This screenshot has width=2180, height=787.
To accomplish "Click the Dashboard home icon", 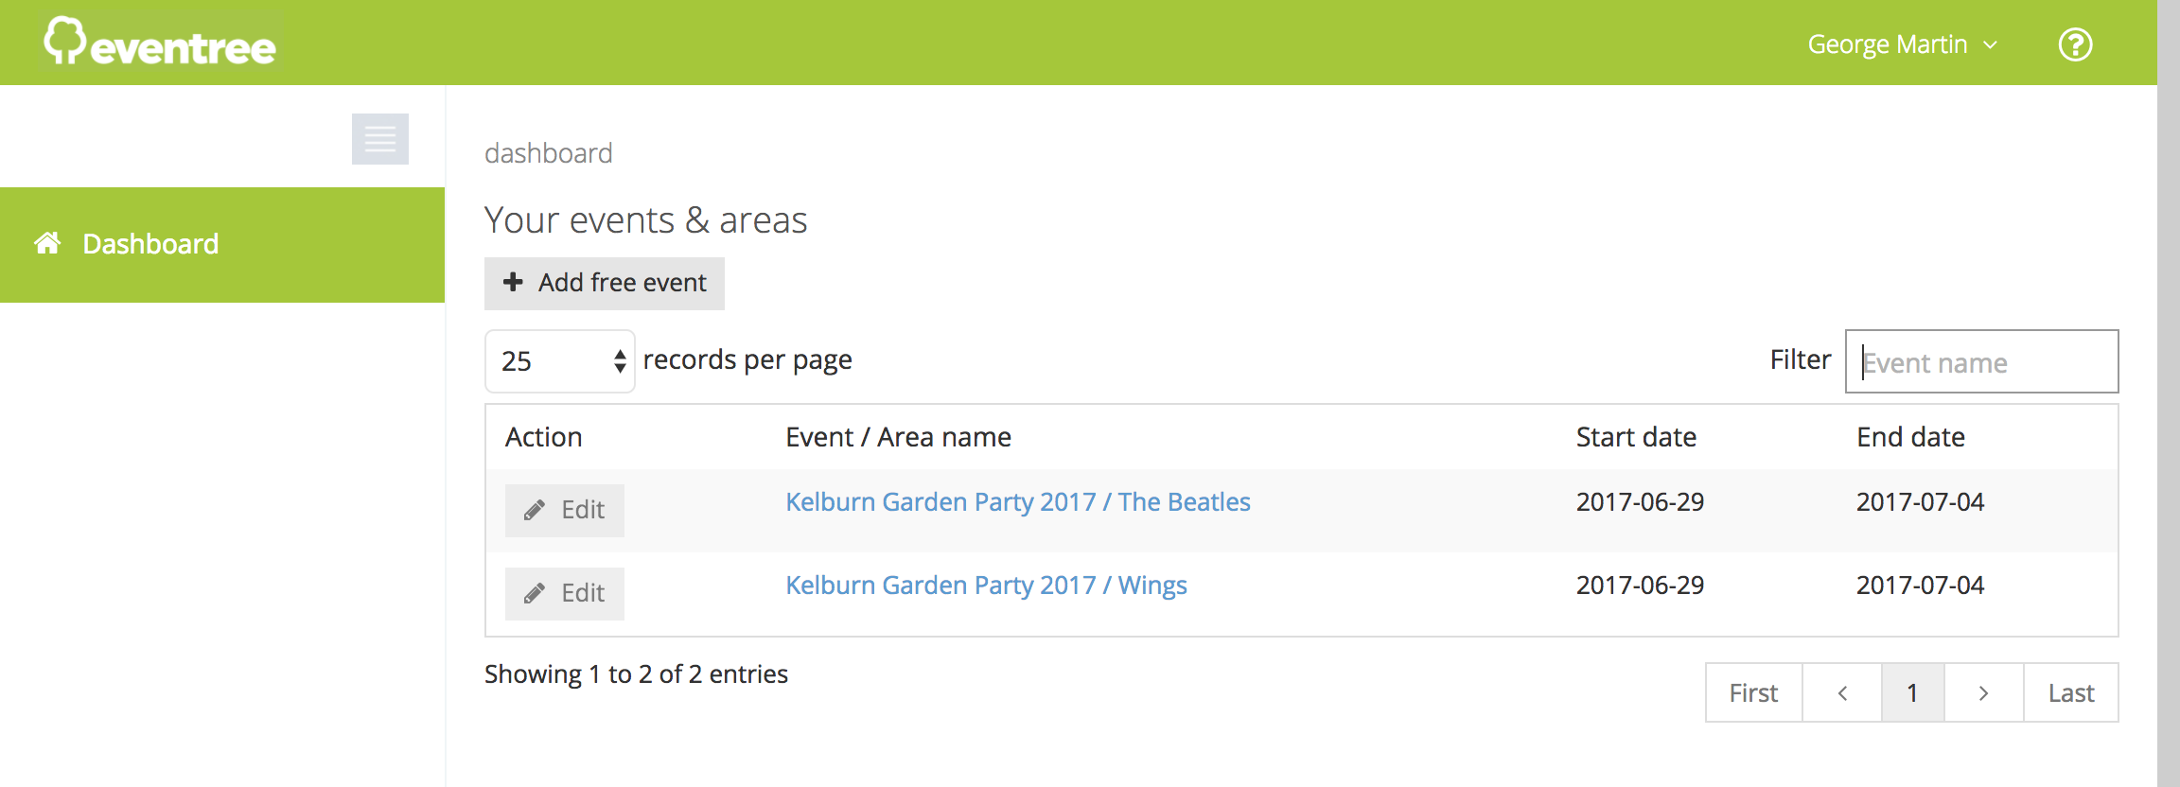I will [47, 243].
